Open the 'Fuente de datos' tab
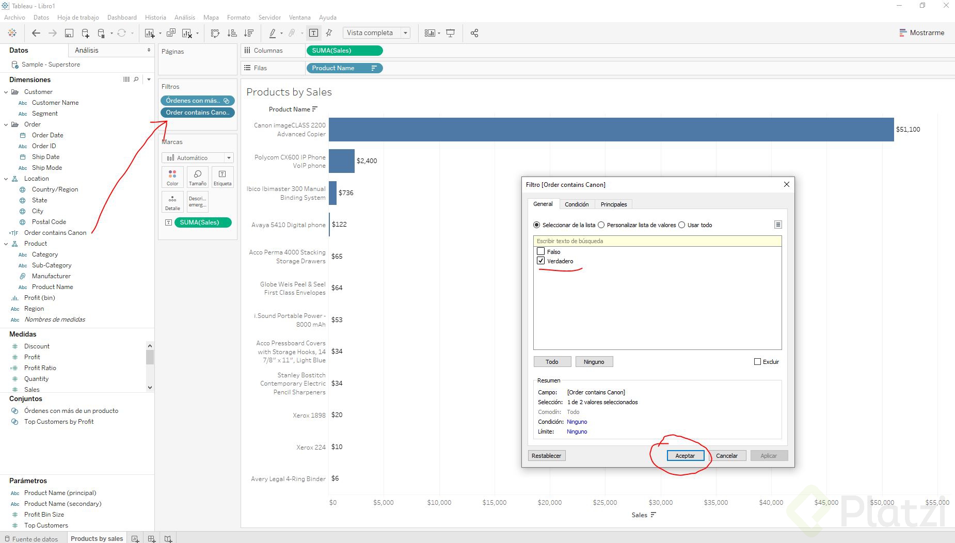 33,539
